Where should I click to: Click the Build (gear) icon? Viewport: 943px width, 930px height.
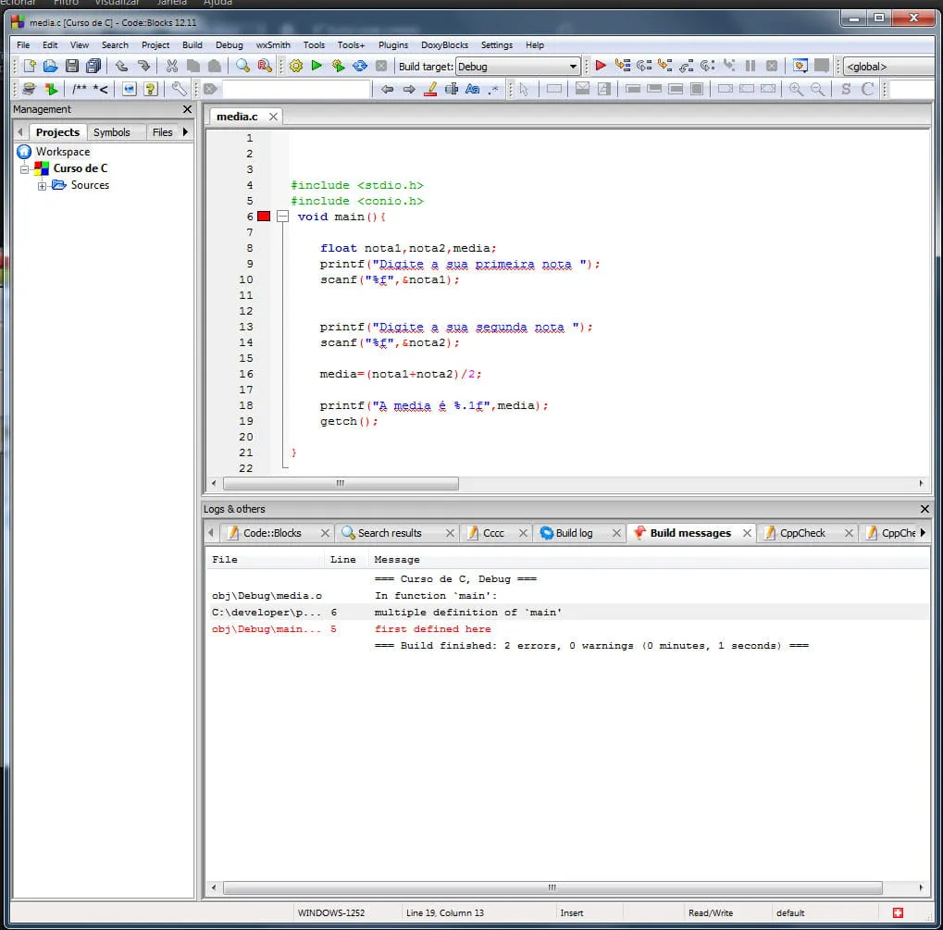click(296, 66)
